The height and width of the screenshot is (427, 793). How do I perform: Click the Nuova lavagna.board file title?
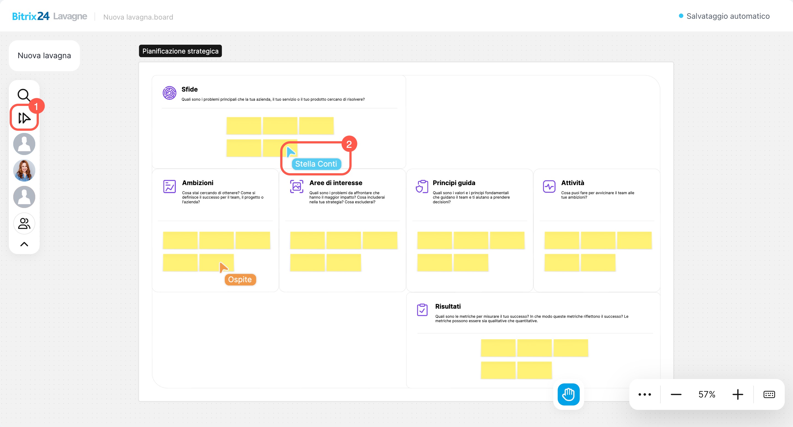point(138,17)
